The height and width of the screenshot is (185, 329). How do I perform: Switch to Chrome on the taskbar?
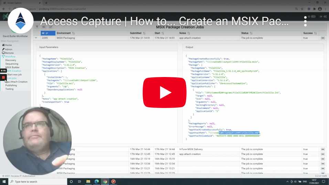point(105,182)
